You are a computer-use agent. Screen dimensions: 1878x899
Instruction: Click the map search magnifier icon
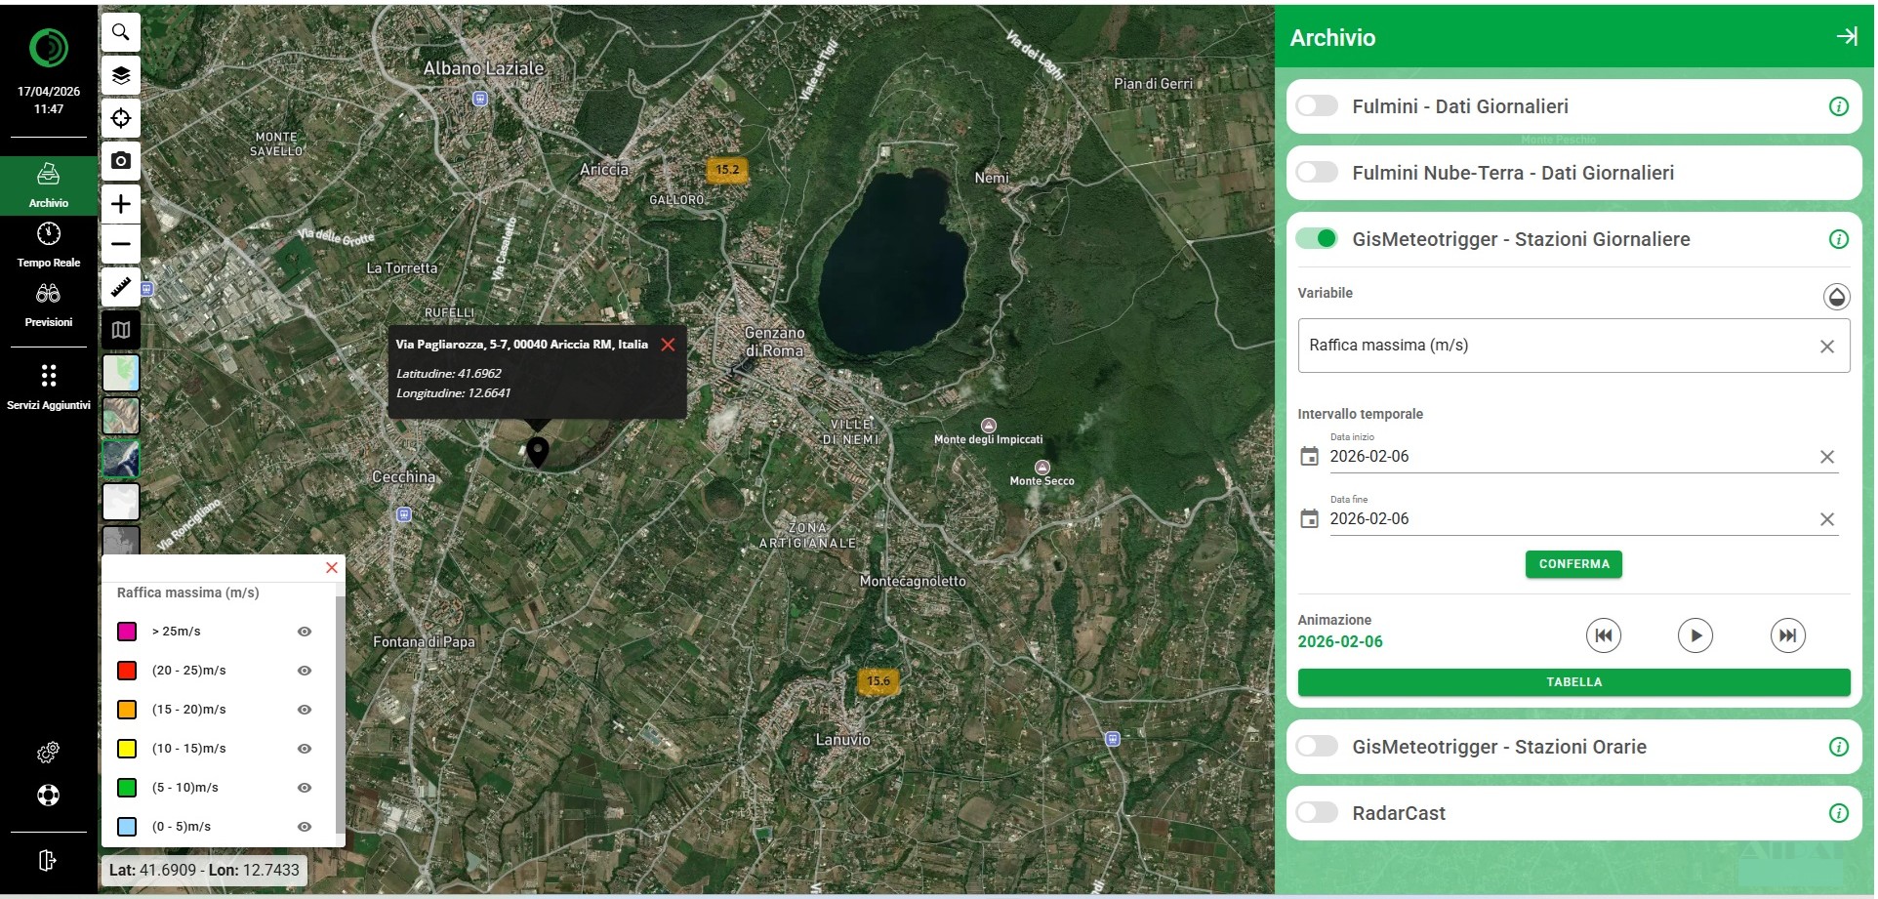[x=121, y=32]
